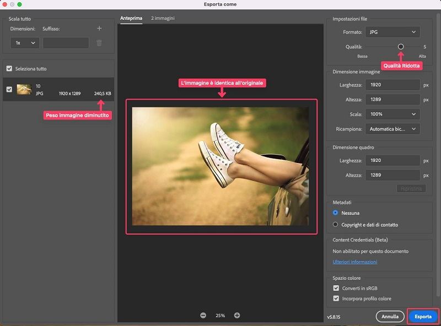Zoom in with the plus magnifier icon

point(237,316)
